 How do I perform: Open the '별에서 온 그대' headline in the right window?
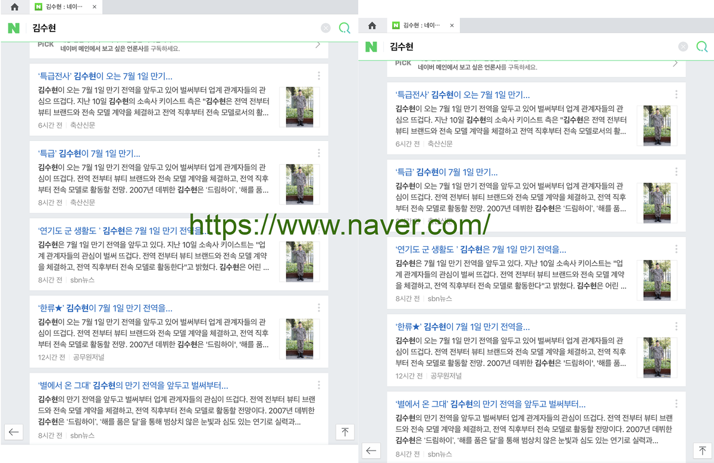491,404
